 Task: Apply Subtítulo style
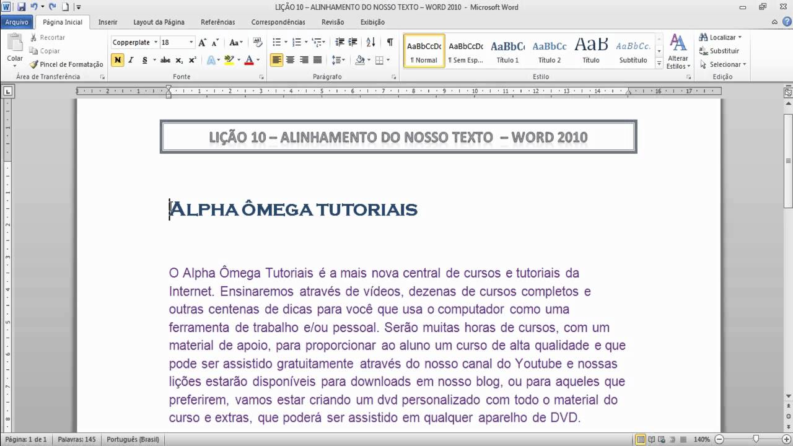point(633,52)
